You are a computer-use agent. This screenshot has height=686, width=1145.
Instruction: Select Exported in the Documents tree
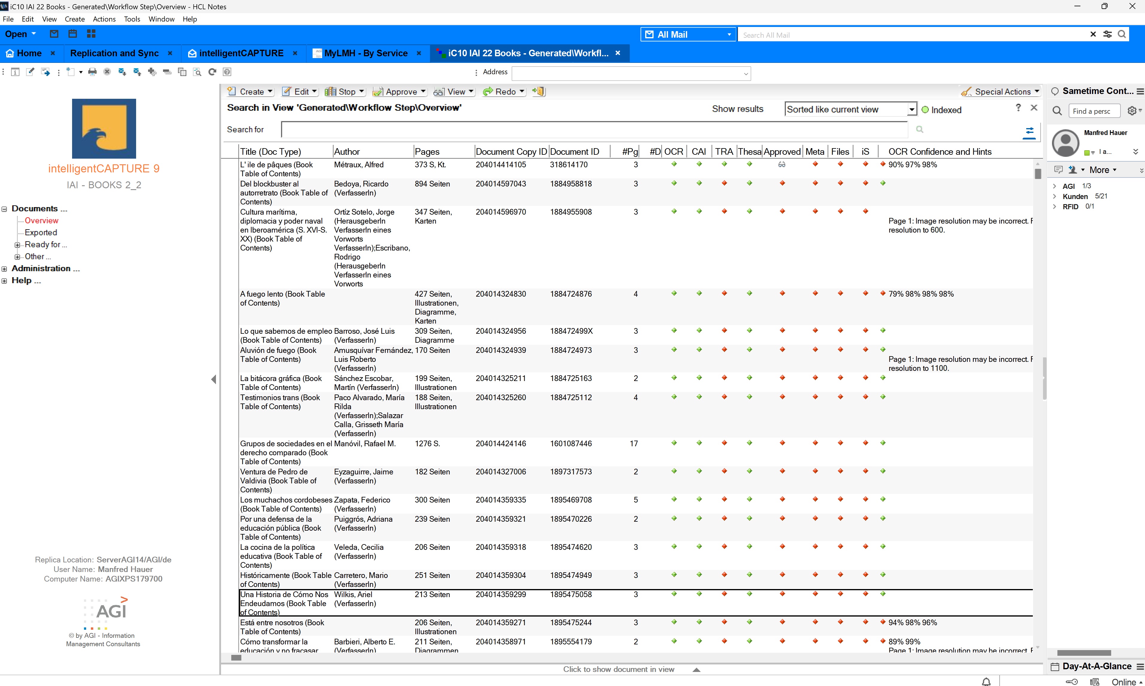[41, 233]
